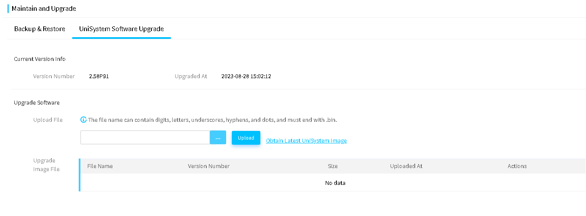Viewport: 586px width, 216px height.
Task: Click the Actions column header
Action: point(517,166)
